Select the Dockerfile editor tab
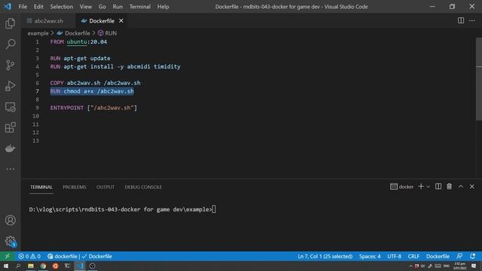Viewport: 482px width, 271px height. tap(102, 21)
